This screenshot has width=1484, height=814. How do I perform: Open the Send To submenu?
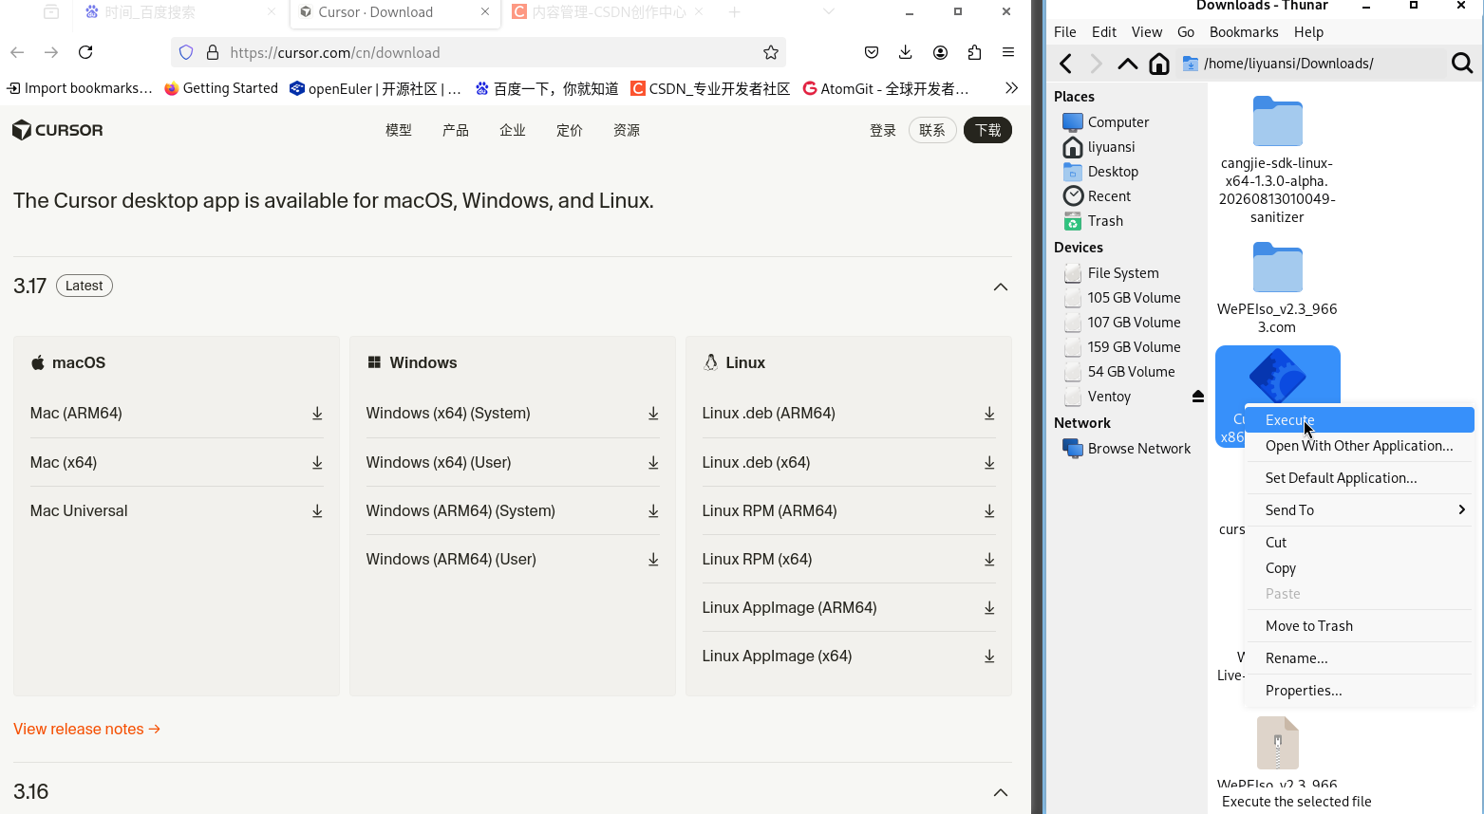coord(1360,510)
